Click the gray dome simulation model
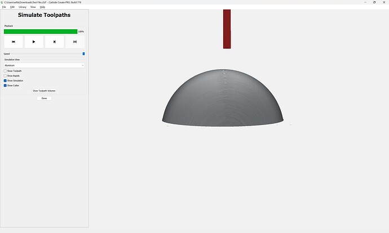 pos(223,98)
